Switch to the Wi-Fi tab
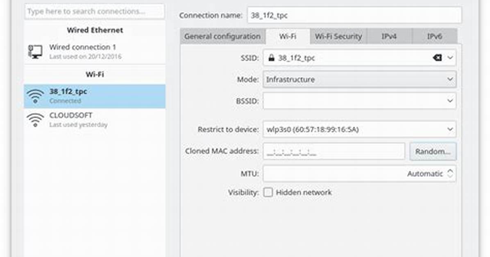 (x=288, y=36)
